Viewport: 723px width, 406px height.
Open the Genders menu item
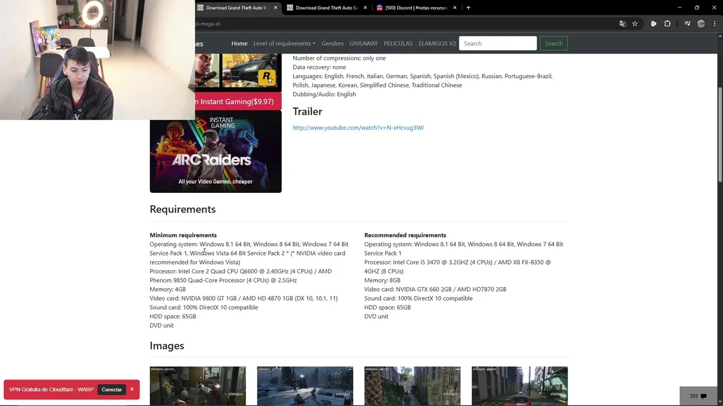[x=332, y=43]
